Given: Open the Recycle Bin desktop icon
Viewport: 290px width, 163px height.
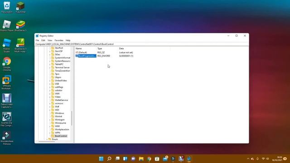Looking at the screenshot, I should tap(7, 7).
